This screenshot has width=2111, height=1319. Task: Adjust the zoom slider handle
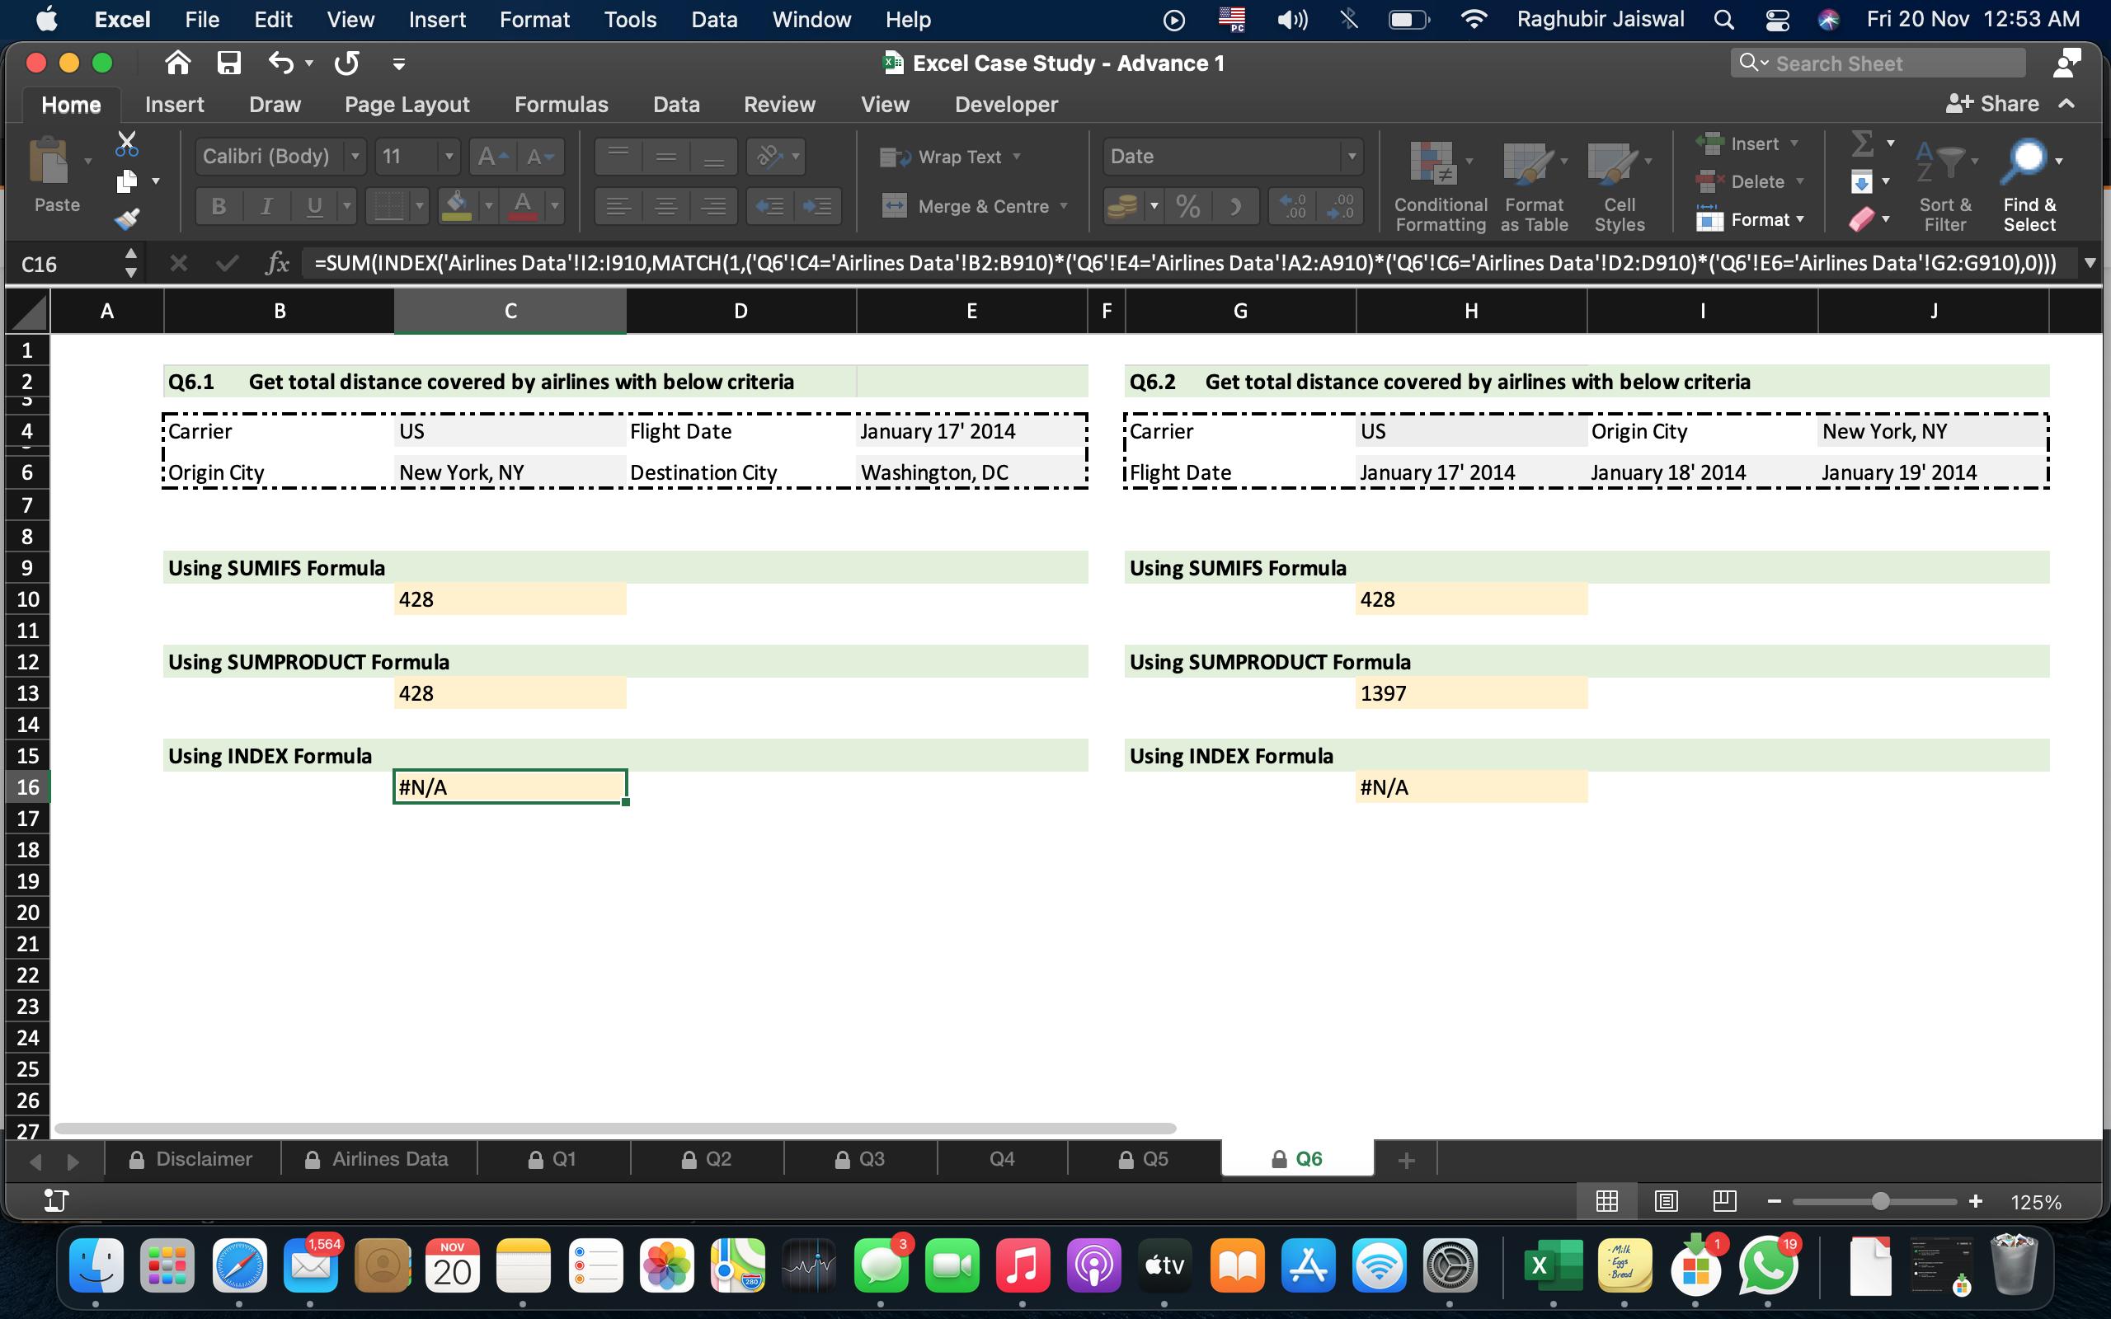point(1880,1202)
